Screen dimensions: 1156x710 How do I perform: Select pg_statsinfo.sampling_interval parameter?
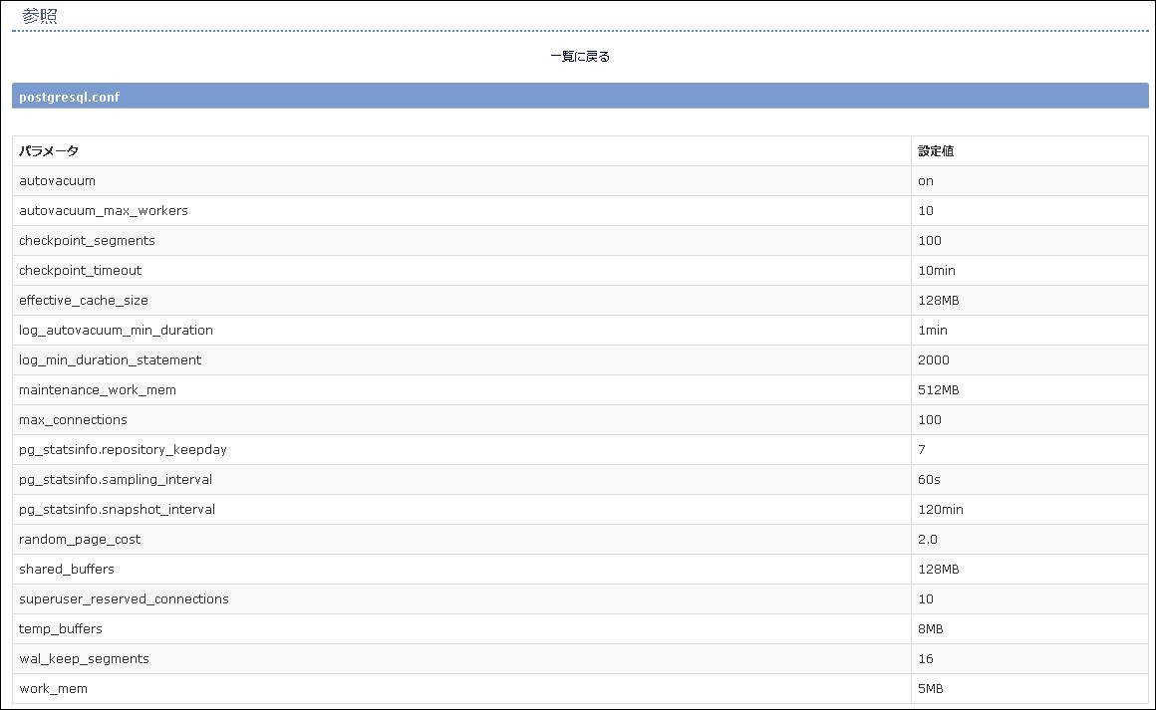pyautogui.click(x=116, y=479)
